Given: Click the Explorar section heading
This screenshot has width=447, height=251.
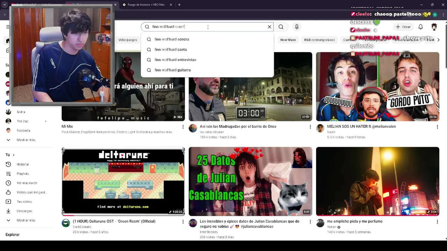Looking at the screenshot, I should (13, 235).
